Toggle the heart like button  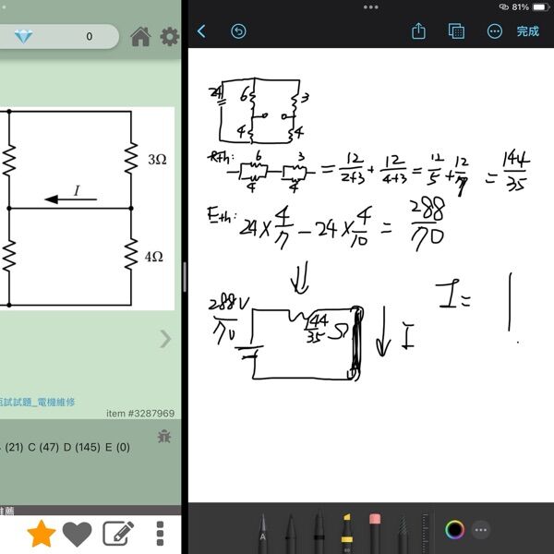78,534
